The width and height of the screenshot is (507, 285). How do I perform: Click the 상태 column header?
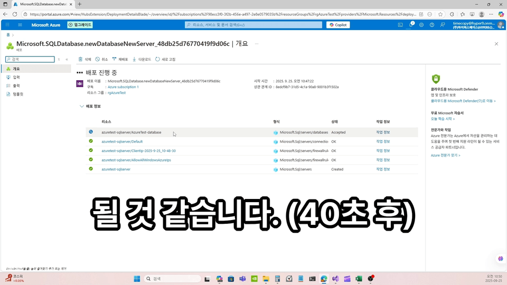[x=335, y=122]
